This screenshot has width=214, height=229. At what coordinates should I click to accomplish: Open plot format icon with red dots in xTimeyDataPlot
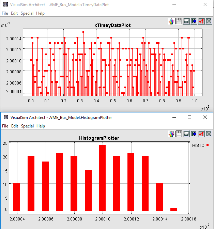(x=201, y=21)
